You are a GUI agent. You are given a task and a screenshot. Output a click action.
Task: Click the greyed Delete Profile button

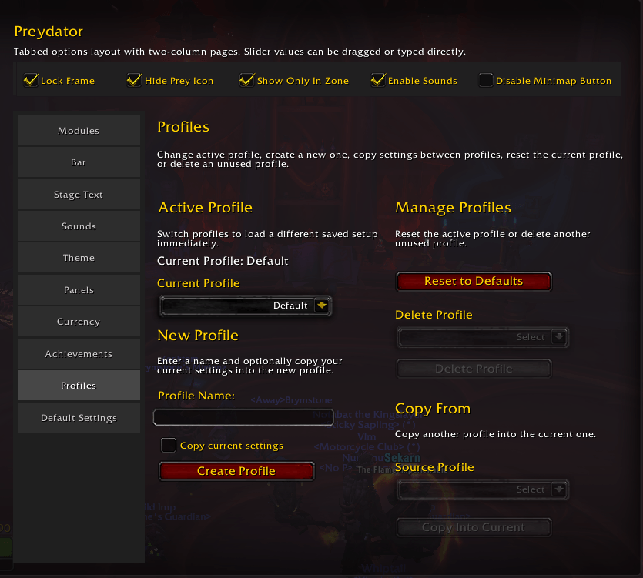tap(474, 369)
